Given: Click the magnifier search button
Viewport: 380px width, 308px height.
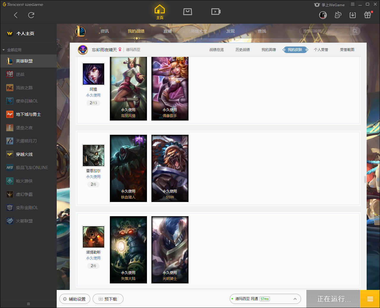Looking at the screenshot, I should [x=355, y=31].
